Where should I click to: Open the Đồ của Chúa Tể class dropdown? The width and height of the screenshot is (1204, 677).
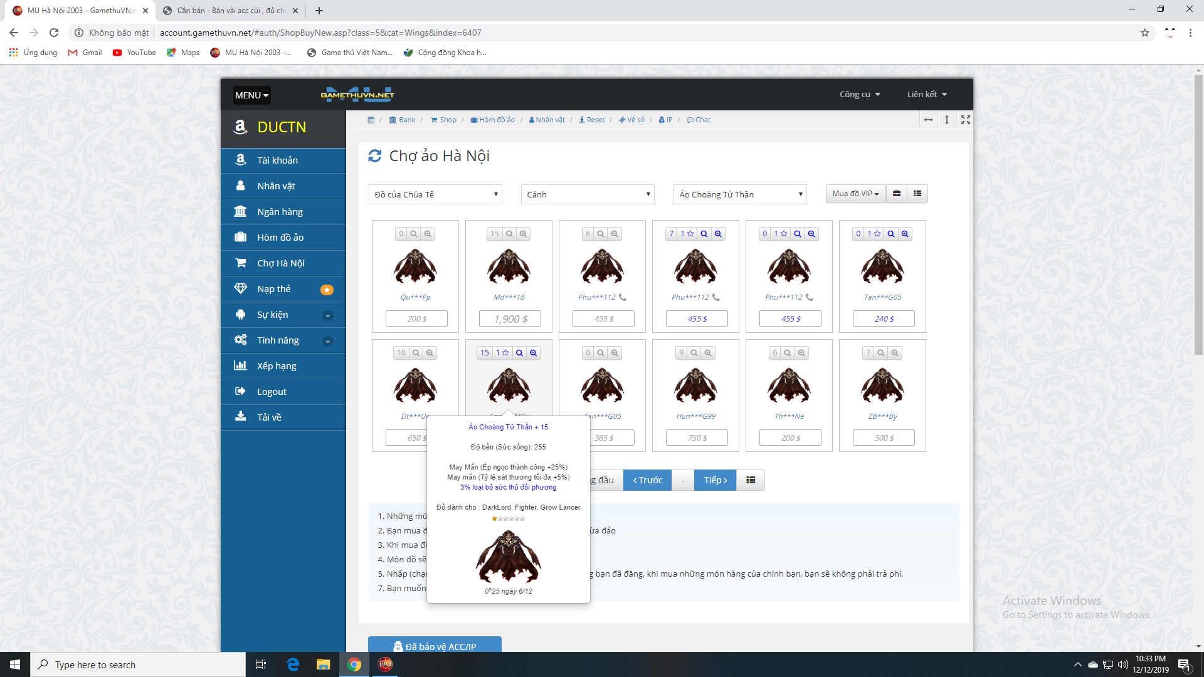point(435,194)
